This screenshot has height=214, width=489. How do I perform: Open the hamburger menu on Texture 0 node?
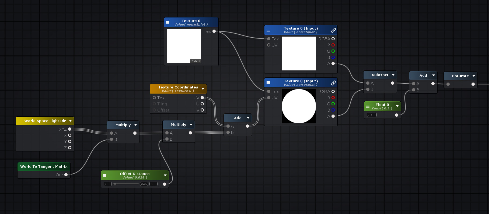pyautogui.click(x=168, y=23)
